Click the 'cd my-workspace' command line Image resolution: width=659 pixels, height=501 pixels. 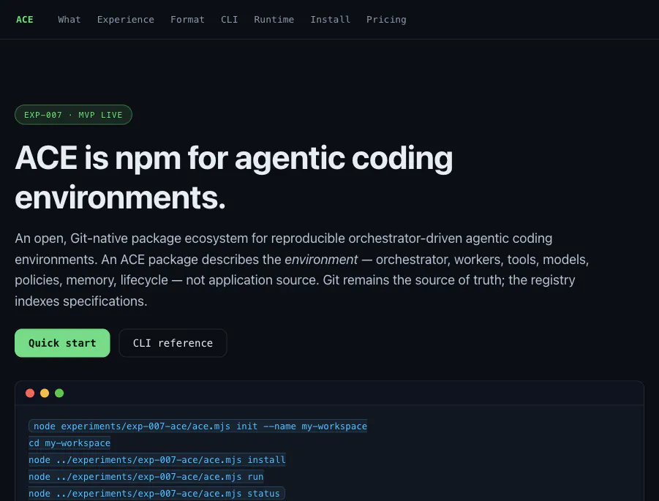pos(69,443)
